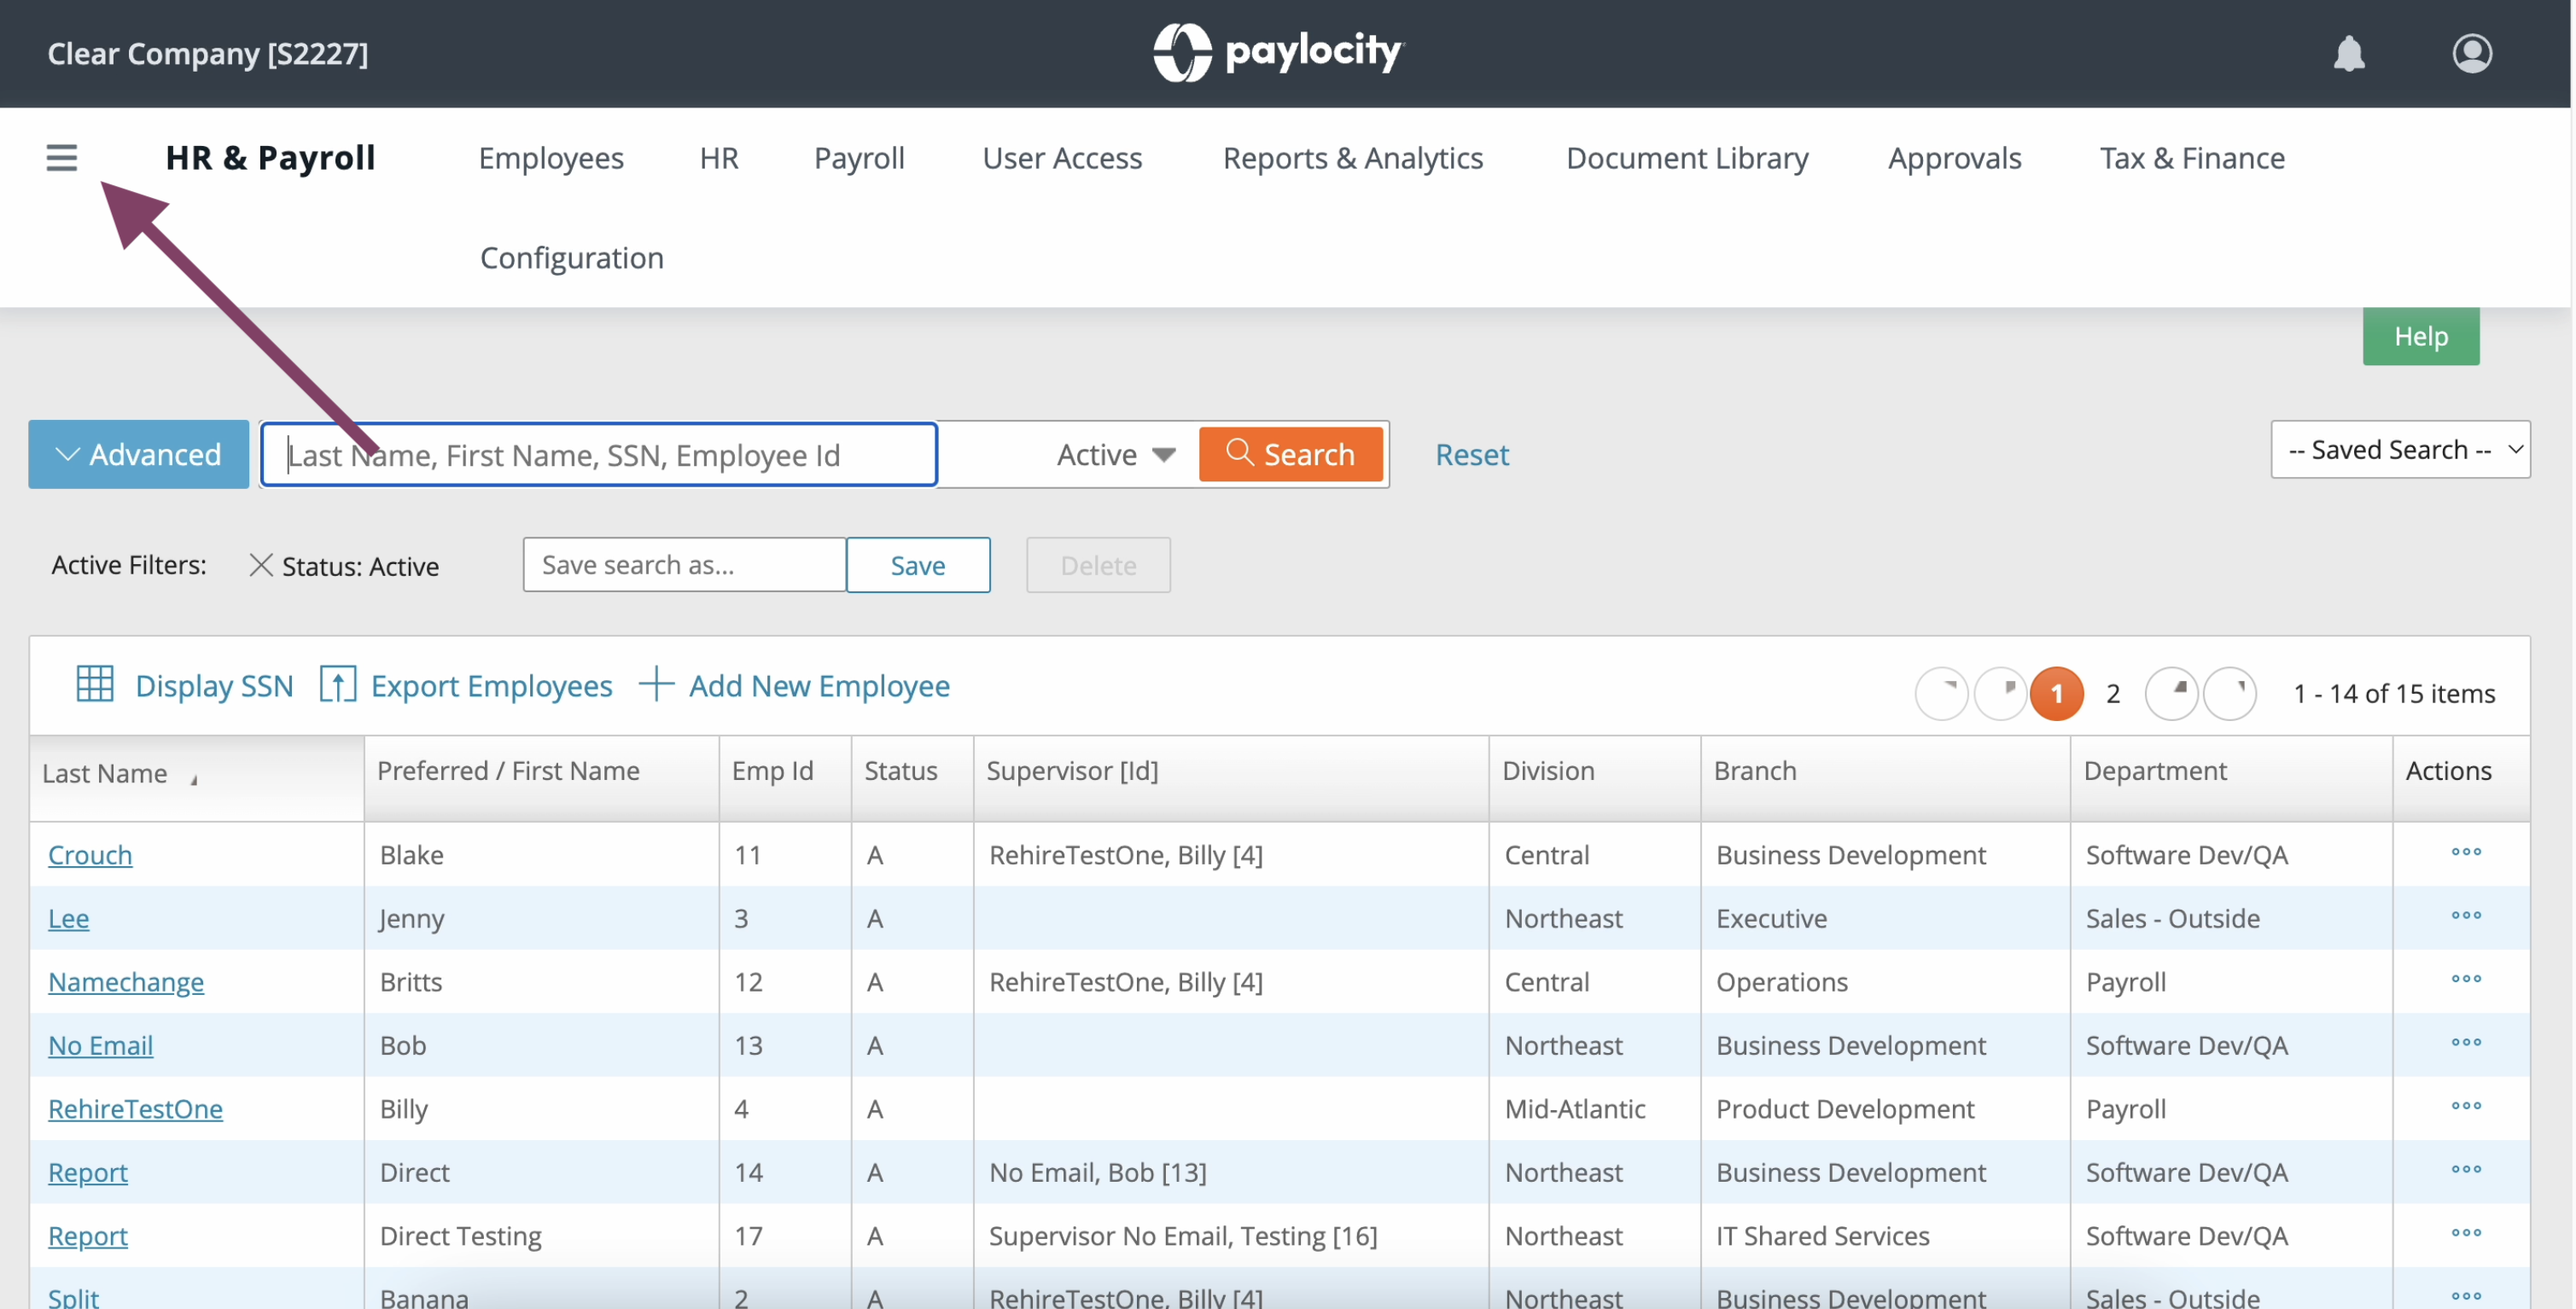Open employee No Email record
The image size is (2576, 1309).
click(x=100, y=1045)
